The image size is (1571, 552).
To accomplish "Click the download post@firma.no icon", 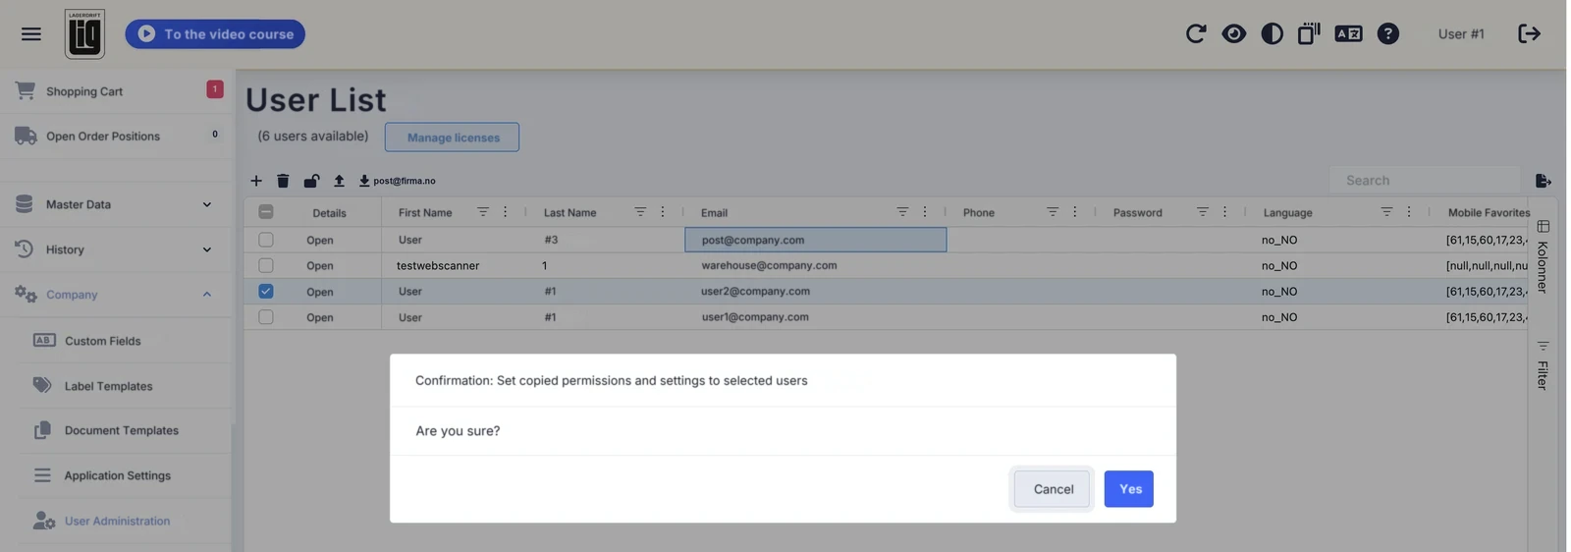I will [x=364, y=181].
